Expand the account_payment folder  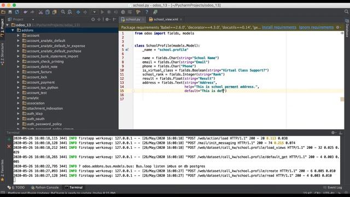(18, 82)
